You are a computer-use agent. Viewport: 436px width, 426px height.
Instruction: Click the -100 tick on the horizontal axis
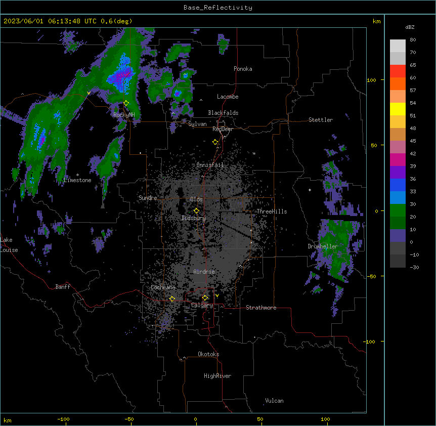click(63, 419)
